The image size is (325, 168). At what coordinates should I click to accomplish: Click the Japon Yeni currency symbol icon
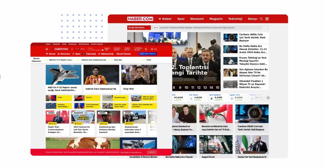click(232, 99)
